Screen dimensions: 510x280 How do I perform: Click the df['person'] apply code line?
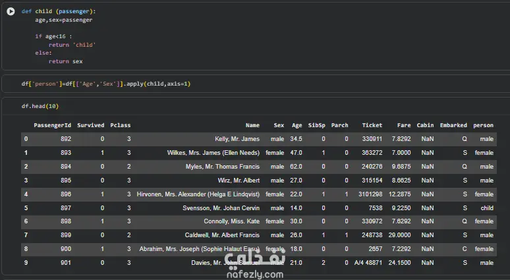tap(105, 84)
